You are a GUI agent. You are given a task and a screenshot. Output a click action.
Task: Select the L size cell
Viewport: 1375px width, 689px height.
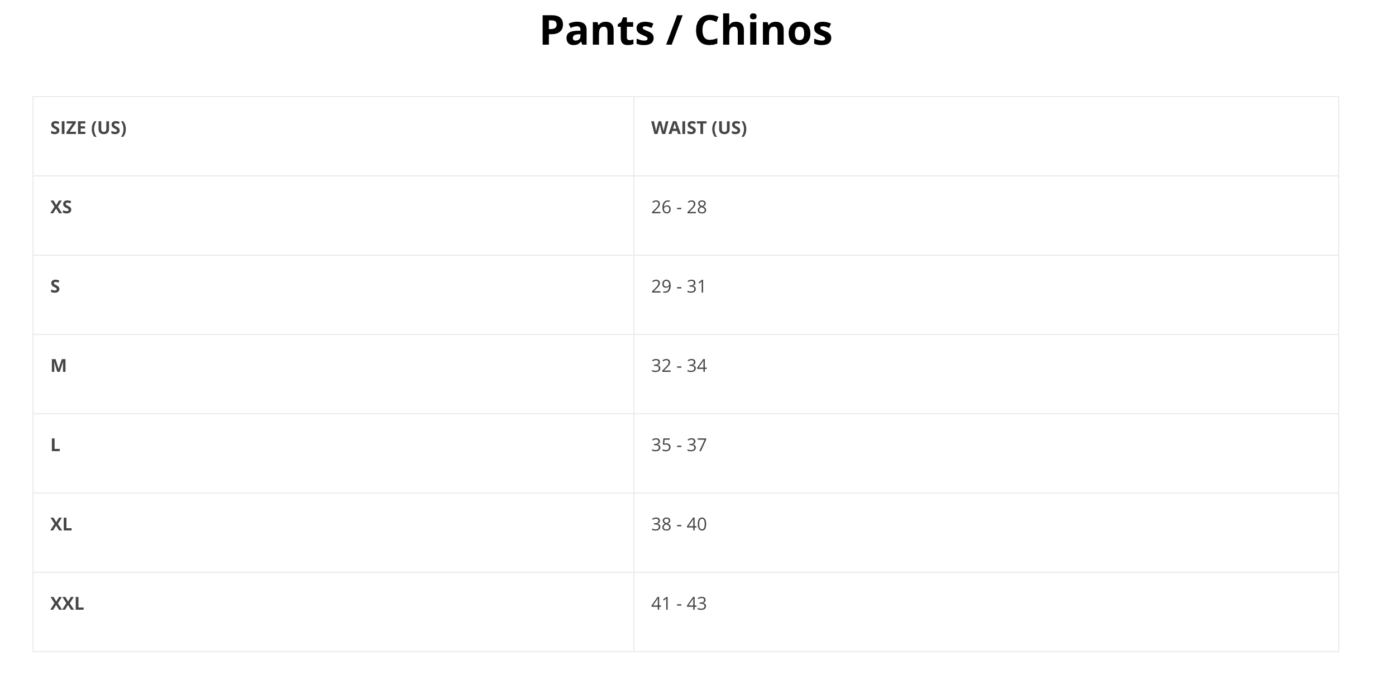click(x=55, y=446)
